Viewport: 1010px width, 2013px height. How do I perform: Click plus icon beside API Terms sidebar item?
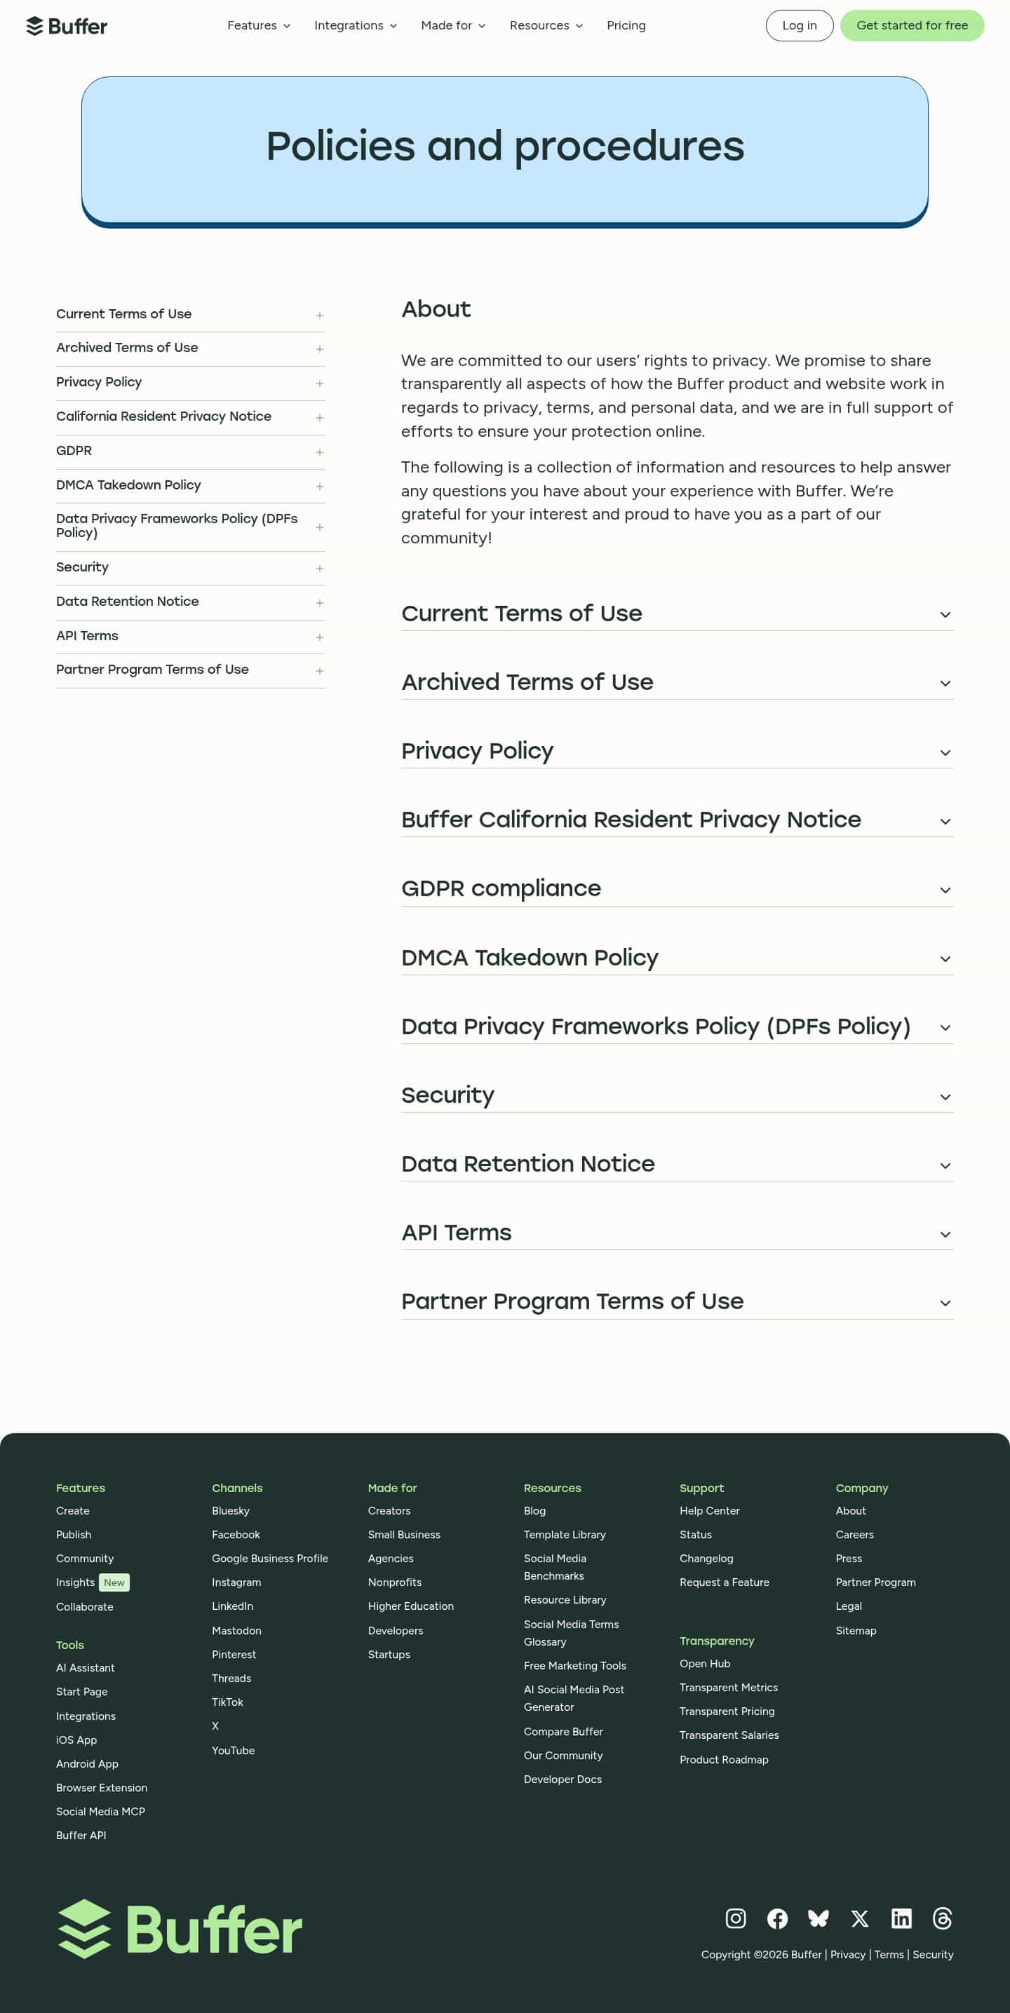320,637
